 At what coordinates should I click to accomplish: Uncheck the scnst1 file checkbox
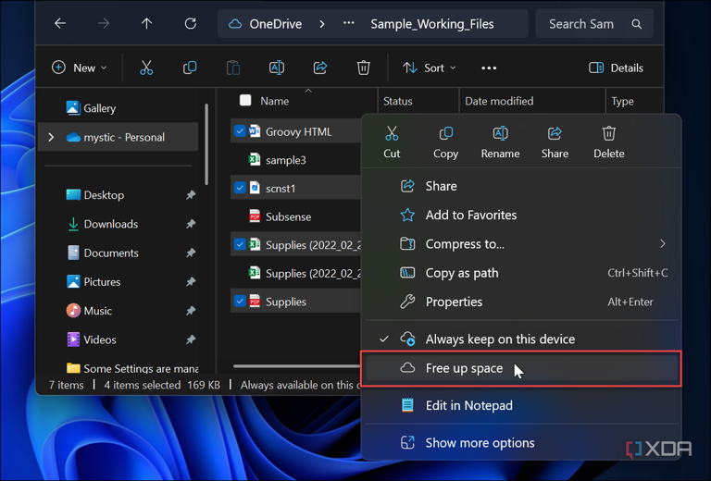click(x=240, y=188)
